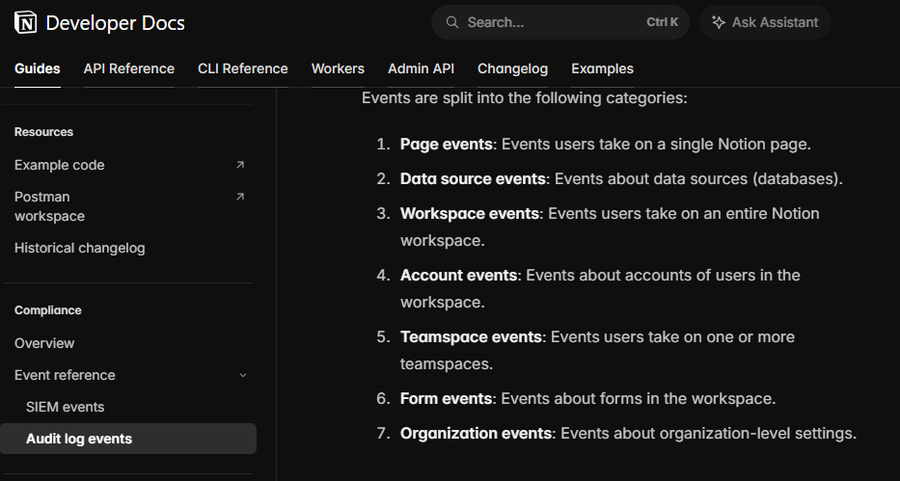Click the Ctrl K shortcut hint
The image size is (900, 481).
663,22
